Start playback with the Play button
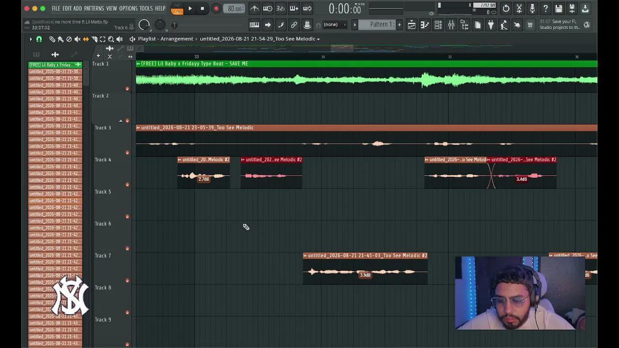This screenshot has width=619, height=348. coord(190,9)
